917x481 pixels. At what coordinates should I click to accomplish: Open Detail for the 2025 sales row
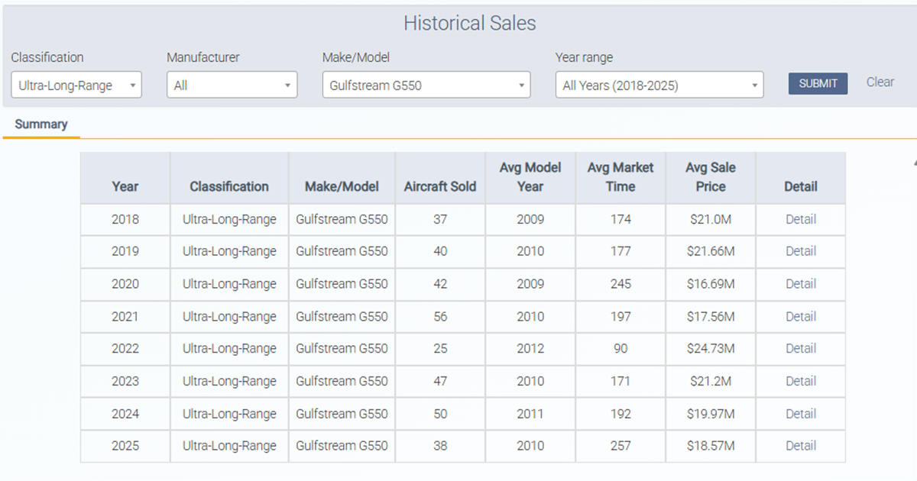tap(800, 445)
